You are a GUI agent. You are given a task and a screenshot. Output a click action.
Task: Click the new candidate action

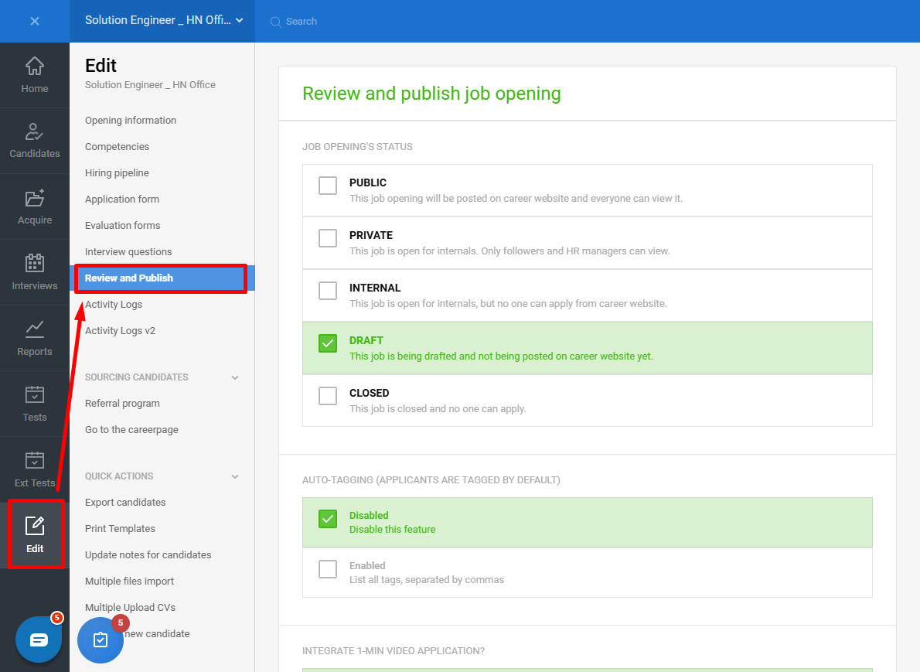point(157,634)
